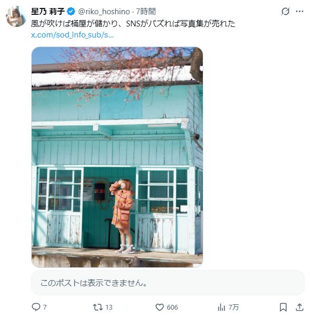Click the 星乃 莉子 display name
The width and height of the screenshot is (310, 317).
coord(48,11)
